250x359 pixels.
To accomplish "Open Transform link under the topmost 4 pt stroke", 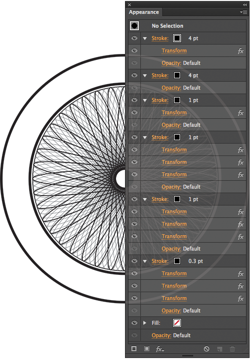I will [174, 51].
